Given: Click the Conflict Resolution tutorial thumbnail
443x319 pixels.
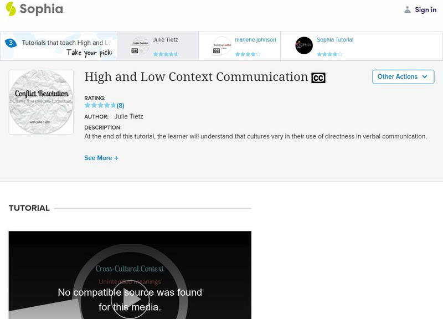Looking at the screenshot, I should [41, 102].
